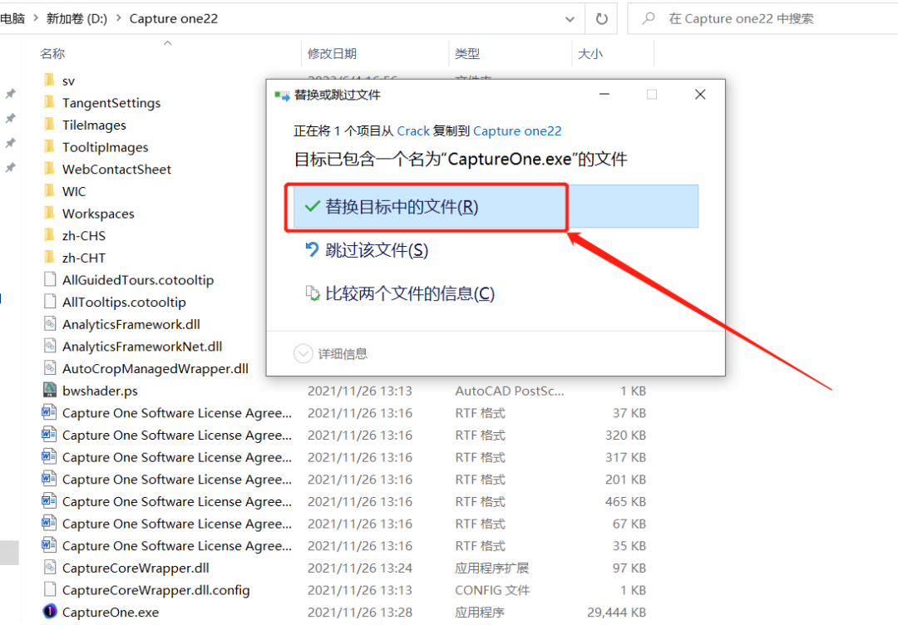Click a Capture One License Agreement RTF icon
This screenshot has width=898, height=625.
click(50, 412)
